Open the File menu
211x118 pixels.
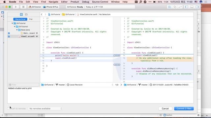(x=21, y=2)
